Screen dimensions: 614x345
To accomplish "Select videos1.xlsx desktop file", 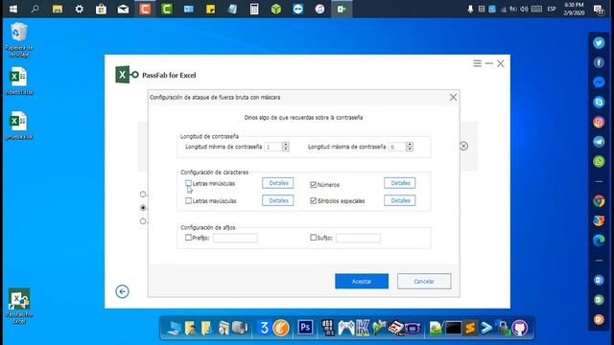I will point(19,80).
